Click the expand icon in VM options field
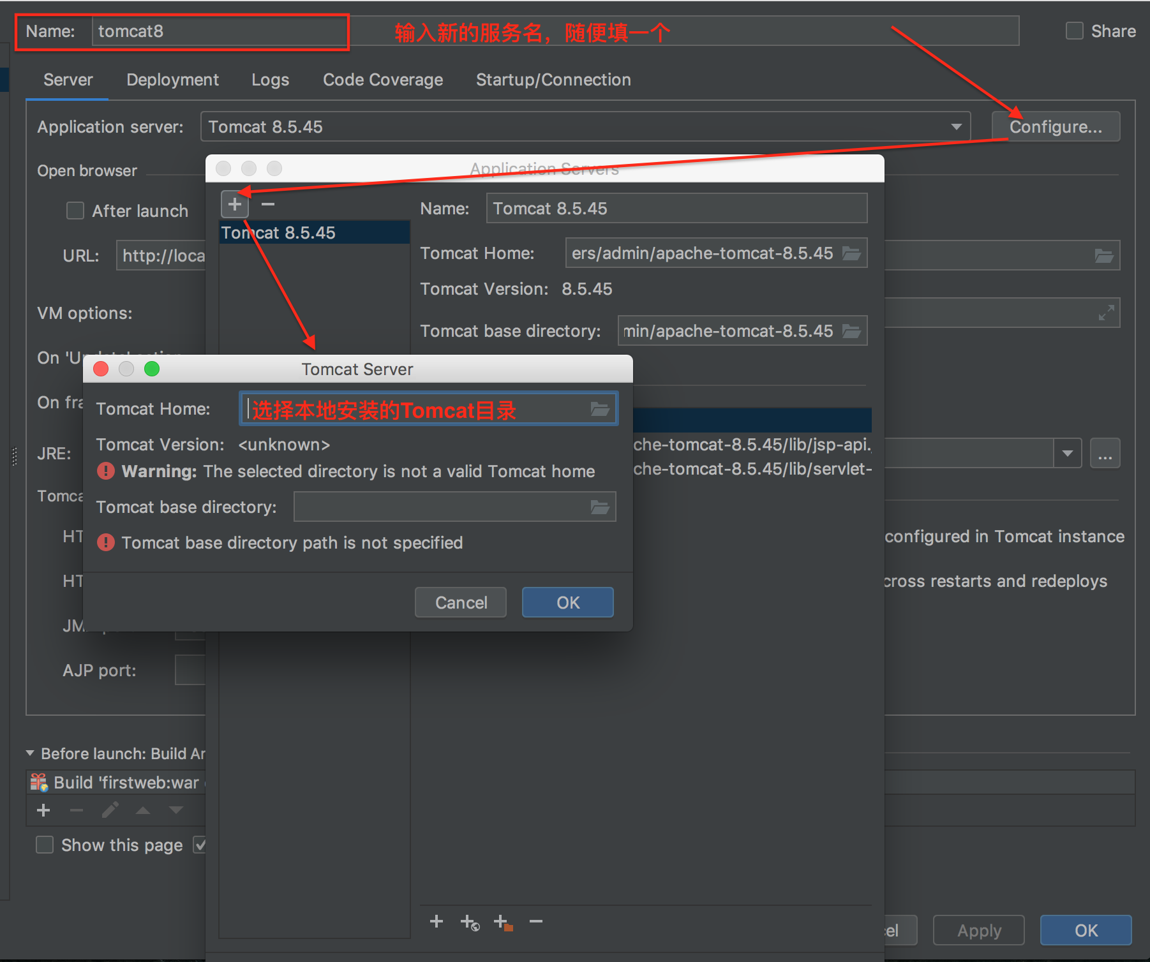Image resolution: width=1150 pixels, height=962 pixels. click(1106, 313)
